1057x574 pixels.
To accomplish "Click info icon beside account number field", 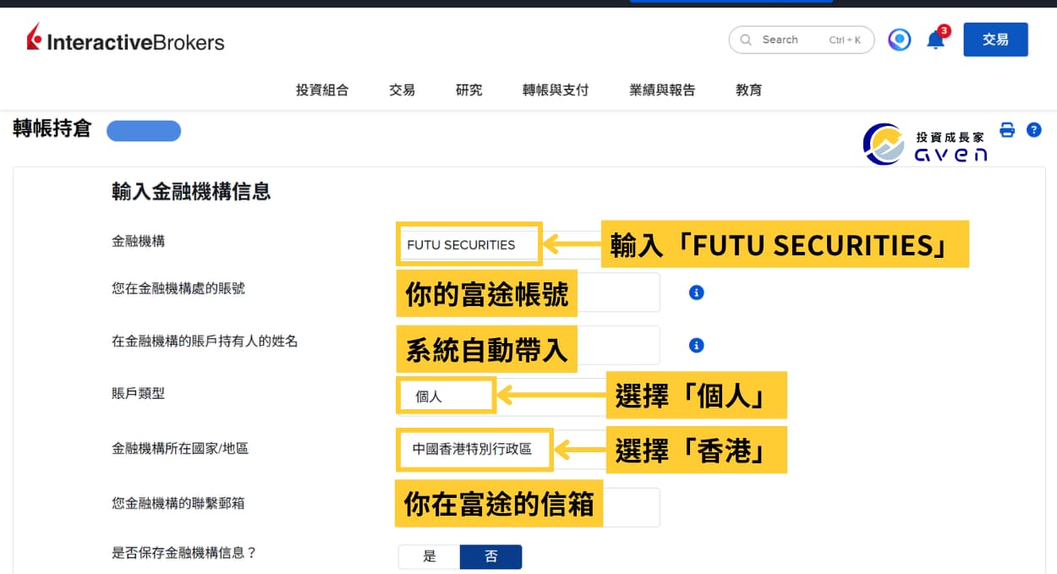I will 696,292.
